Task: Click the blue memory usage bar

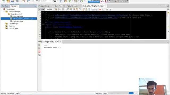Action: pyautogui.click(x=94, y=1)
